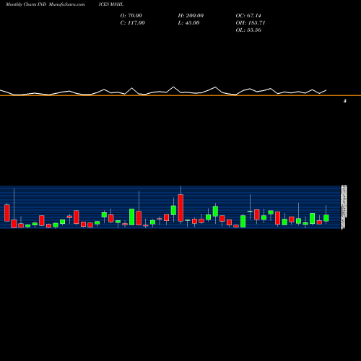
Task: Click the 'OL: 55.56' reading
Action: [248, 30]
